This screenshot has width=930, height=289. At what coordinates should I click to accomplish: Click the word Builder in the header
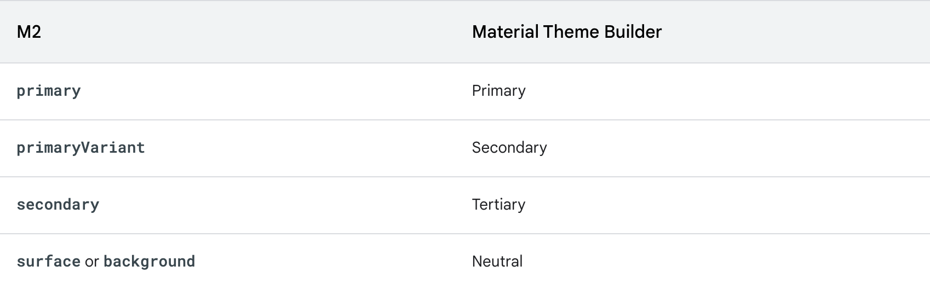pos(633,32)
